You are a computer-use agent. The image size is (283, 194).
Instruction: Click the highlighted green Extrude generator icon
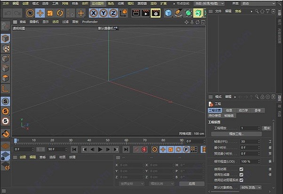point(198,13)
